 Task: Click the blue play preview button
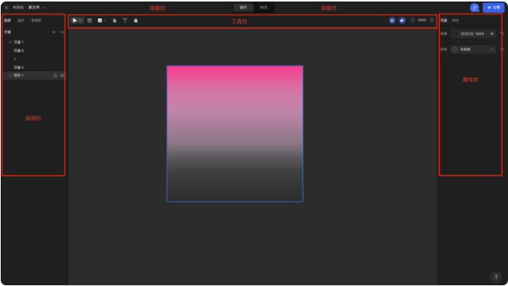click(402, 21)
